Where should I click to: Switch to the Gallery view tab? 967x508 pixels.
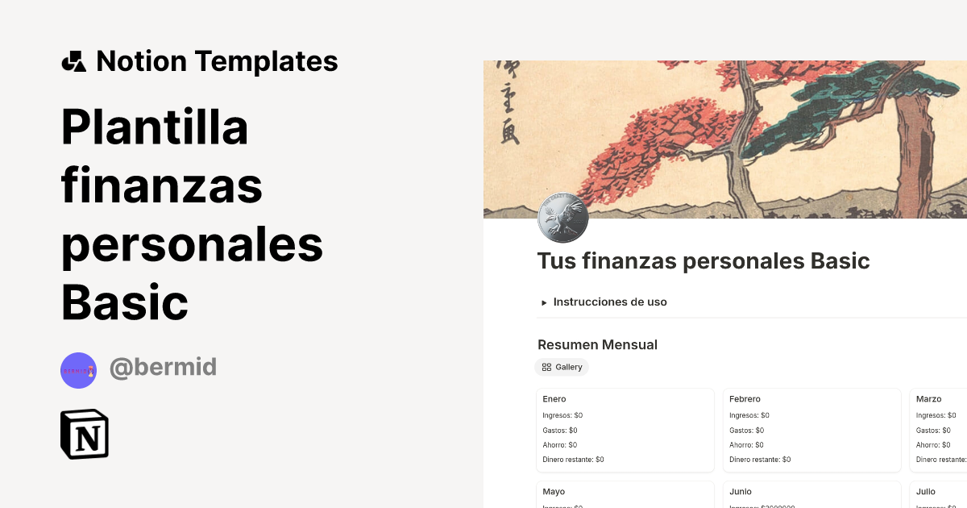[x=562, y=367]
